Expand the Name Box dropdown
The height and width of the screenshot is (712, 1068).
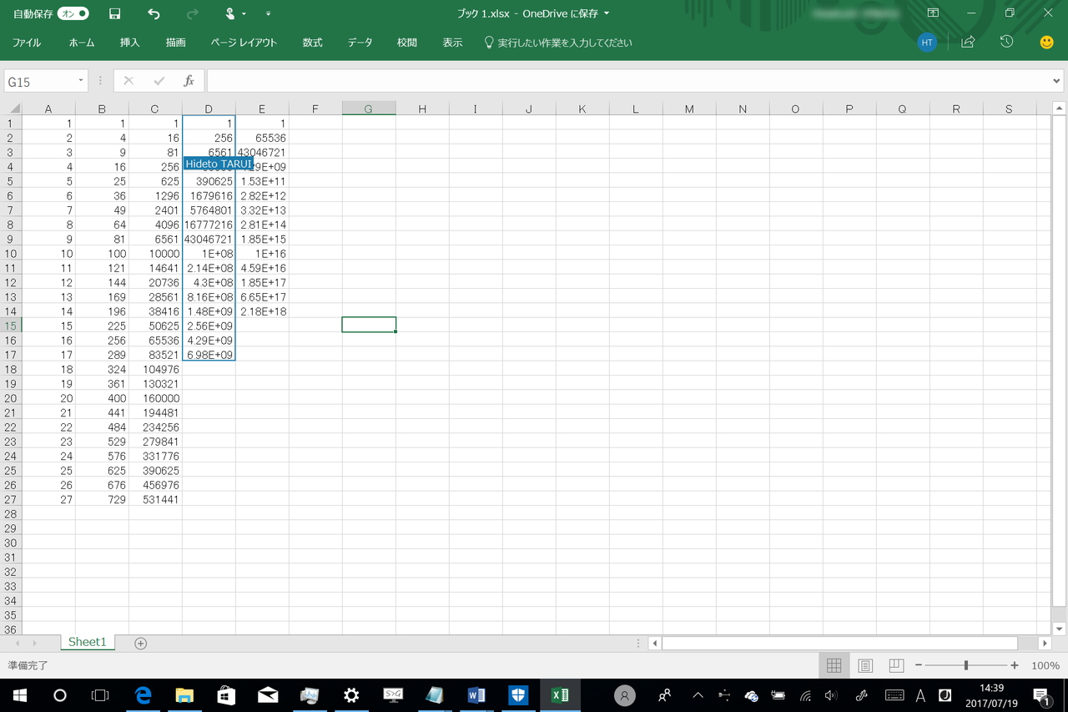81,81
